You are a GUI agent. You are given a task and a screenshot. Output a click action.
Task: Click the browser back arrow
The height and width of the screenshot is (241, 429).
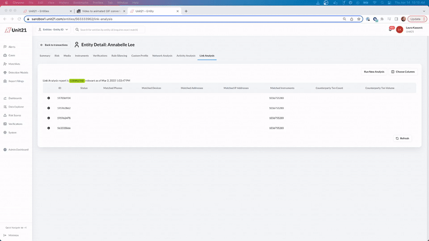pos(5,19)
